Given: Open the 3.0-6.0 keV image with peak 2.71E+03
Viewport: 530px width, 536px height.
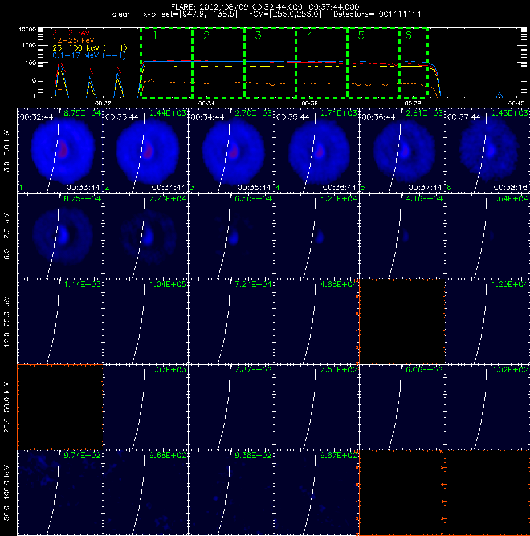Looking at the screenshot, I should click(x=316, y=151).
